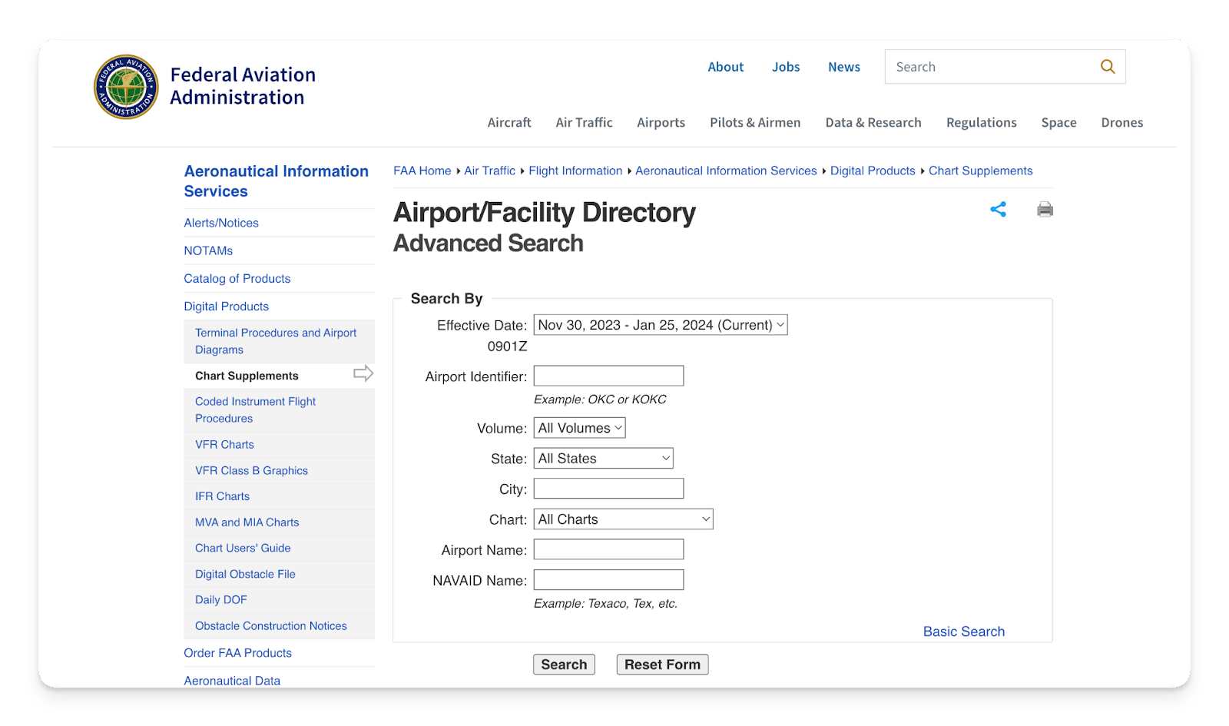The height and width of the screenshot is (726, 1229).
Task: Click the City input field
Action: (x=608, y=489)
